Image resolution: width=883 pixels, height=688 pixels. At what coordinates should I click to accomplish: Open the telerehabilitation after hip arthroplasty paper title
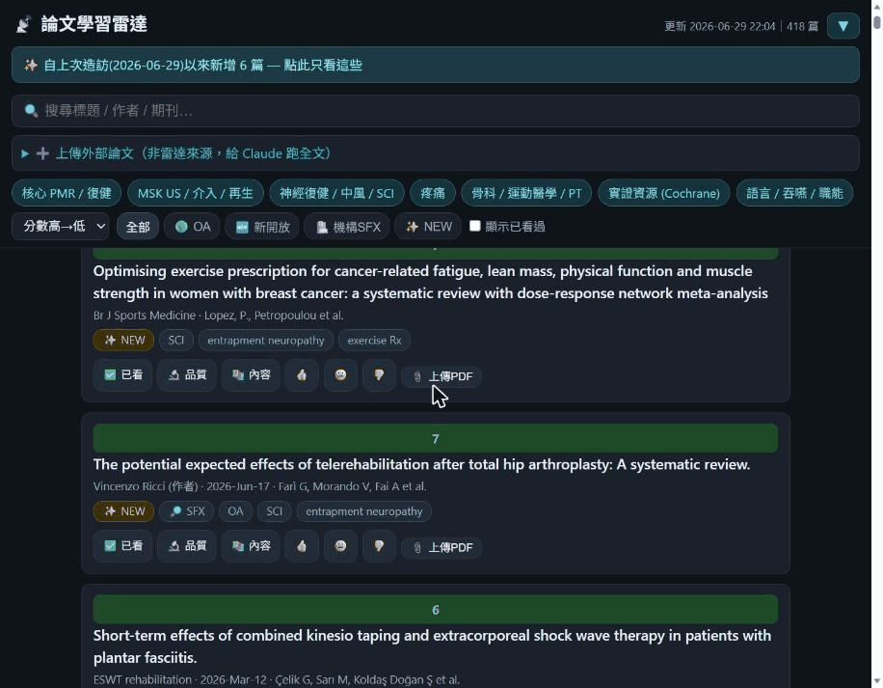click(421, 464)
